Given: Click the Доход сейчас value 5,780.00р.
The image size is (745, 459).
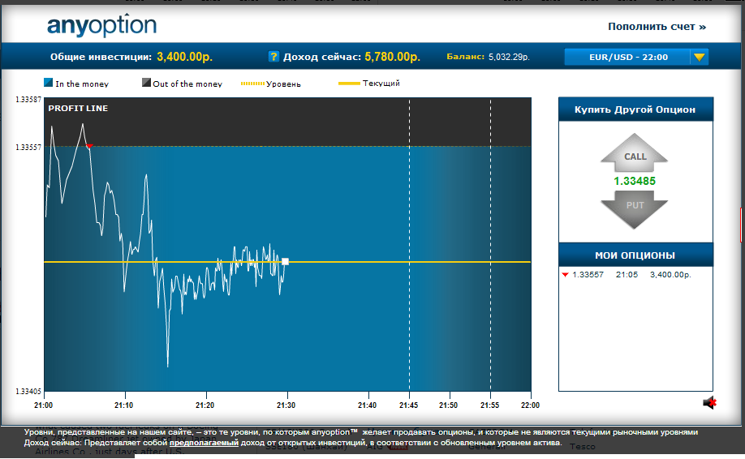Looking at the screenshot, I should pyautogui.click(x=393, y=57).
